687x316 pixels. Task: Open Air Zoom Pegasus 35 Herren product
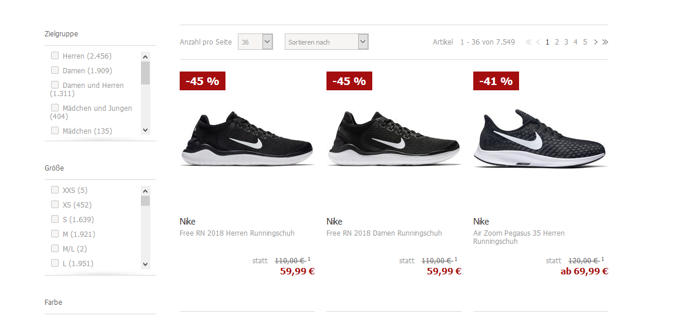(519, 237)
